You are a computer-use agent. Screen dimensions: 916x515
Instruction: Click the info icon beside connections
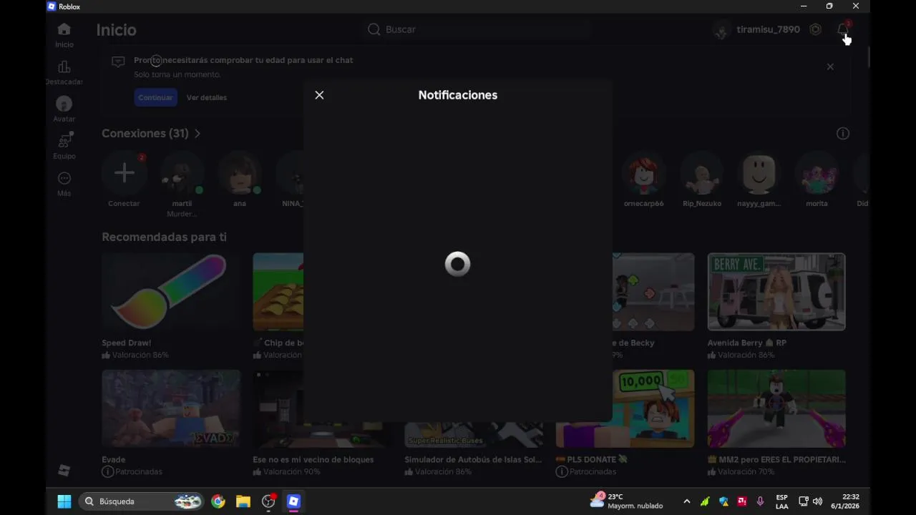pyautogui.click(x=843, y=134)
